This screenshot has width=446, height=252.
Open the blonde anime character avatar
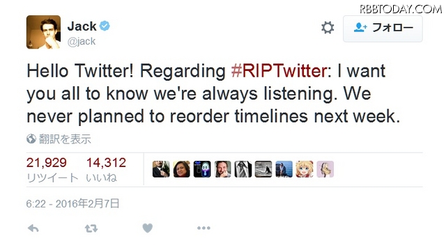pos(305,169)
